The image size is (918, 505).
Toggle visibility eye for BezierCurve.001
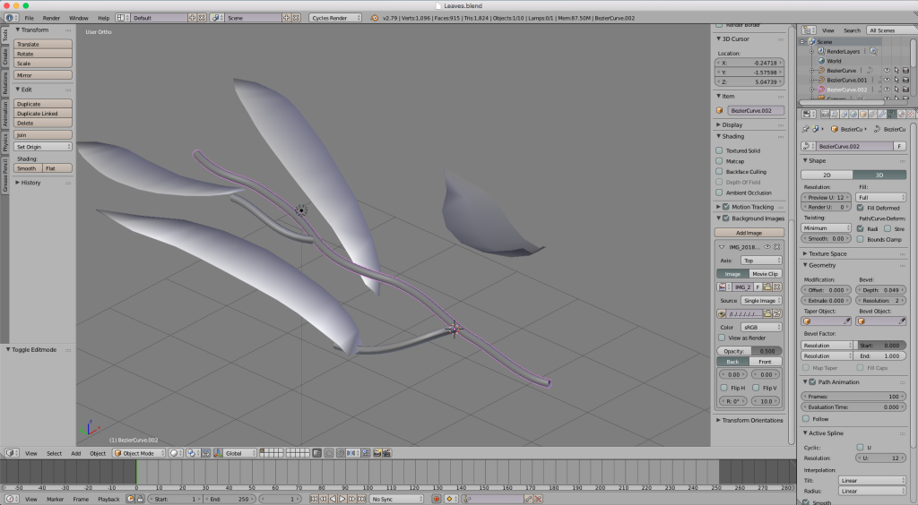[x=887, y=80]
